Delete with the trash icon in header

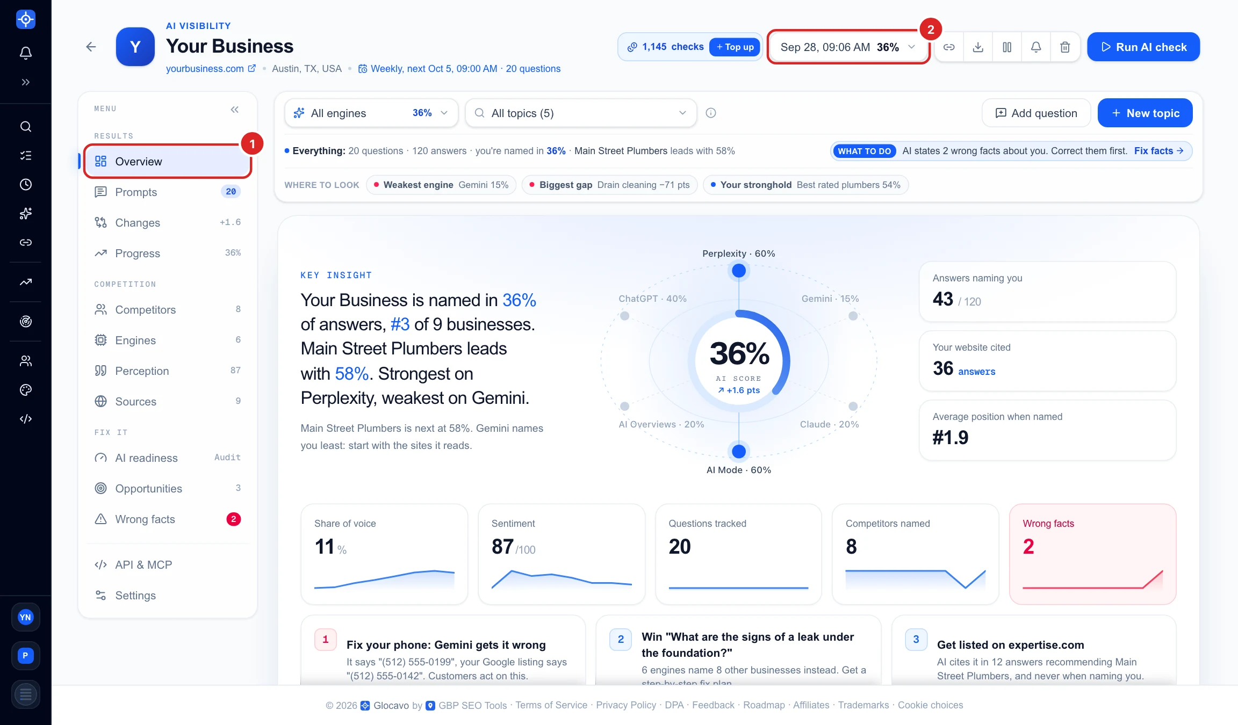[x=1065, y=47]
